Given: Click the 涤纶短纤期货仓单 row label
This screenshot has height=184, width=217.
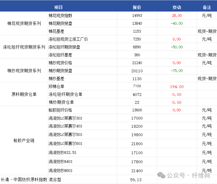Looking at the screenshot, I should [x=65, y=94].
